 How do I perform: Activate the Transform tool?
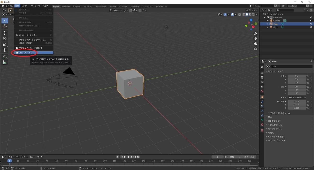coord(5,50)
